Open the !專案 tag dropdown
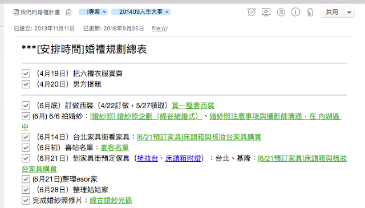 [93, 11]
